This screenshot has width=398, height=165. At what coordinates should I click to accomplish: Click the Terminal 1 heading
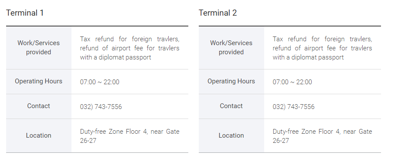(x=25, y=13)
